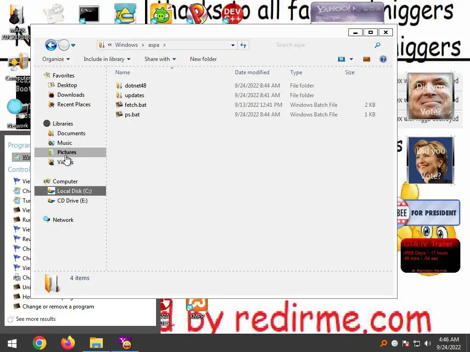Sort files by the Name column header
Viewport: 470px width, 352px height.
coord(123,72)
